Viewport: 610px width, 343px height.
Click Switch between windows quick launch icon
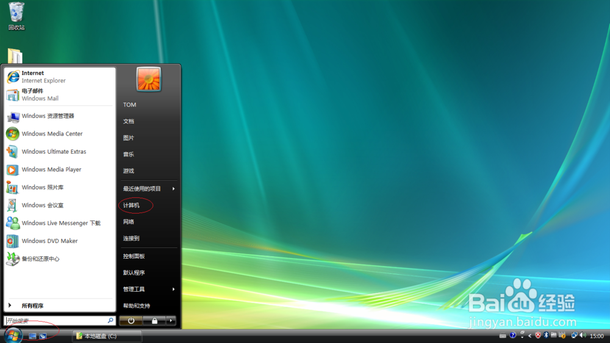(43, 336)
